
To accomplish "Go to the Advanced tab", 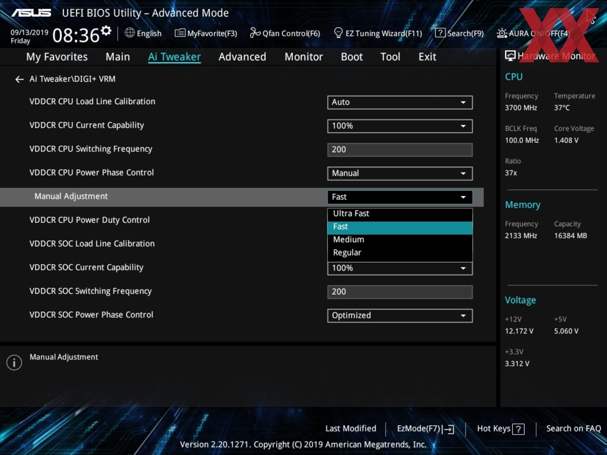I will click(242, 57).
